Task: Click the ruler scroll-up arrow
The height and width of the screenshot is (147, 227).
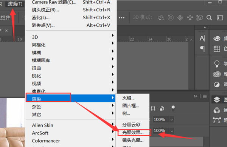Action: click(191, 40)
